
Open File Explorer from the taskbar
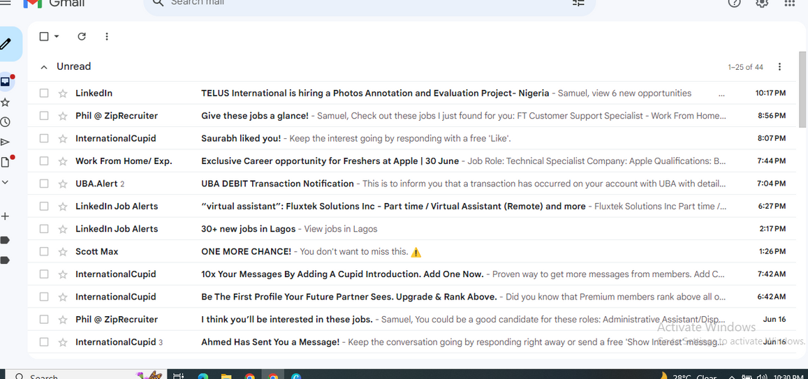[226, 376]
